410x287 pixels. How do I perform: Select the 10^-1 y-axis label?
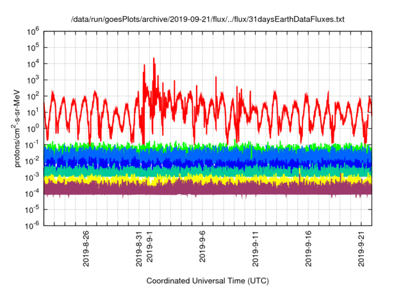(x=32, y=145)
